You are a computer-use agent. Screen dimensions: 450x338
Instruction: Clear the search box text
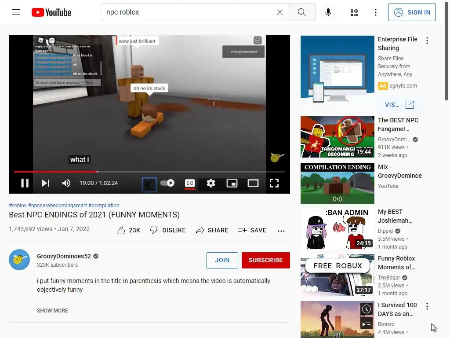click(280, 12)
